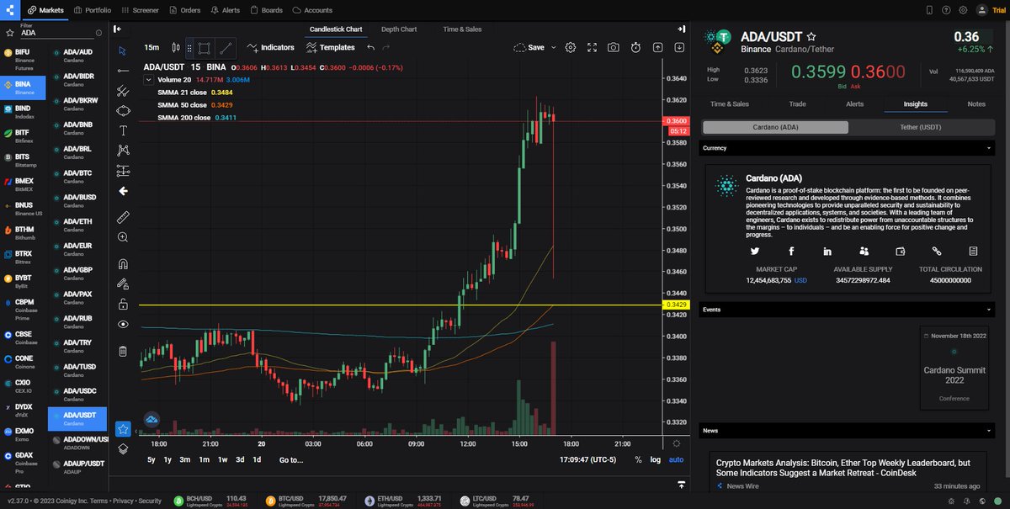This screenshot has width=1010, height=509.
Task: Delete drawings with trash can icon
Action: 123,350
